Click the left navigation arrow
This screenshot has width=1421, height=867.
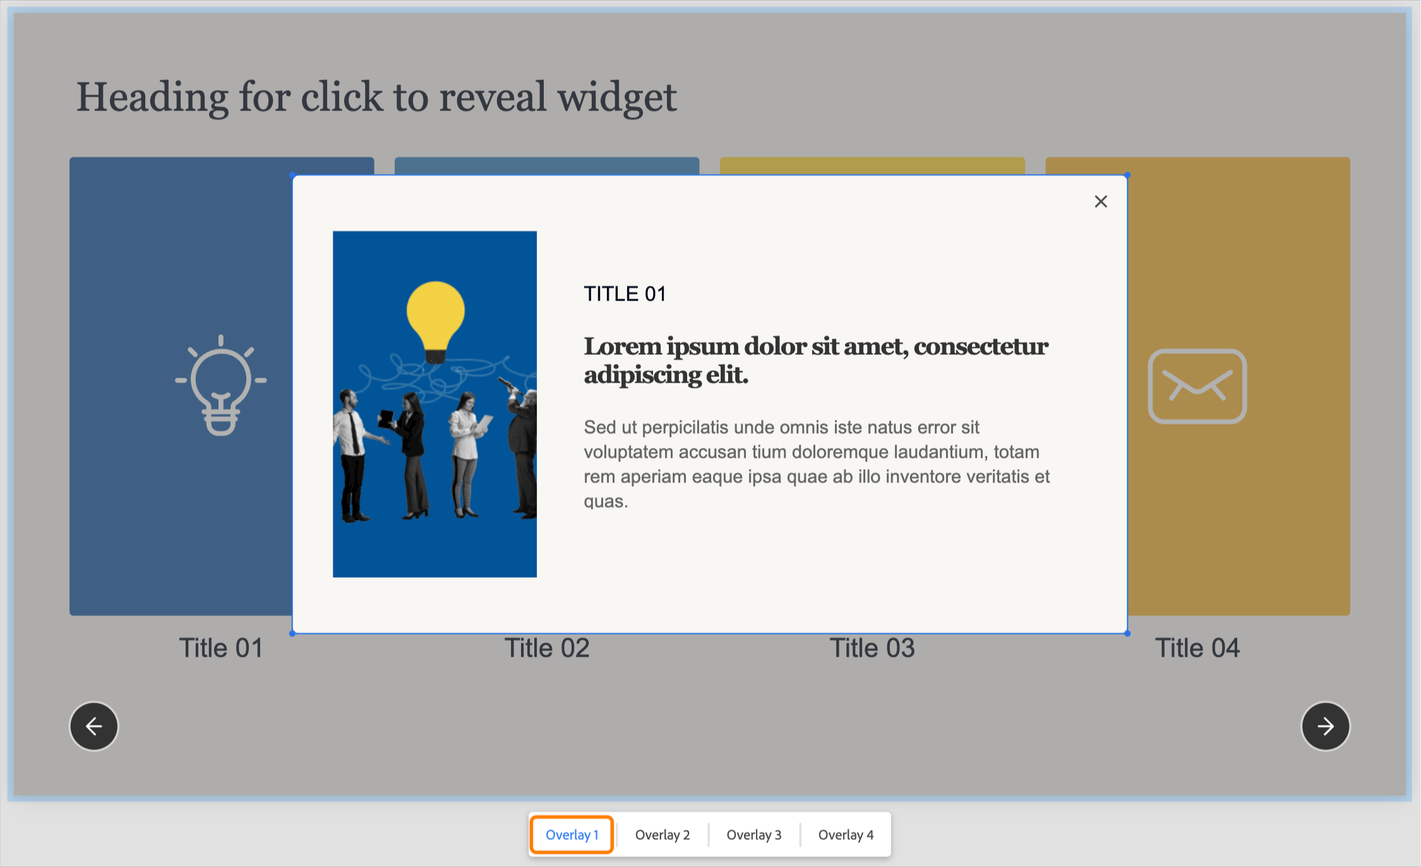[x=93, y=727]
